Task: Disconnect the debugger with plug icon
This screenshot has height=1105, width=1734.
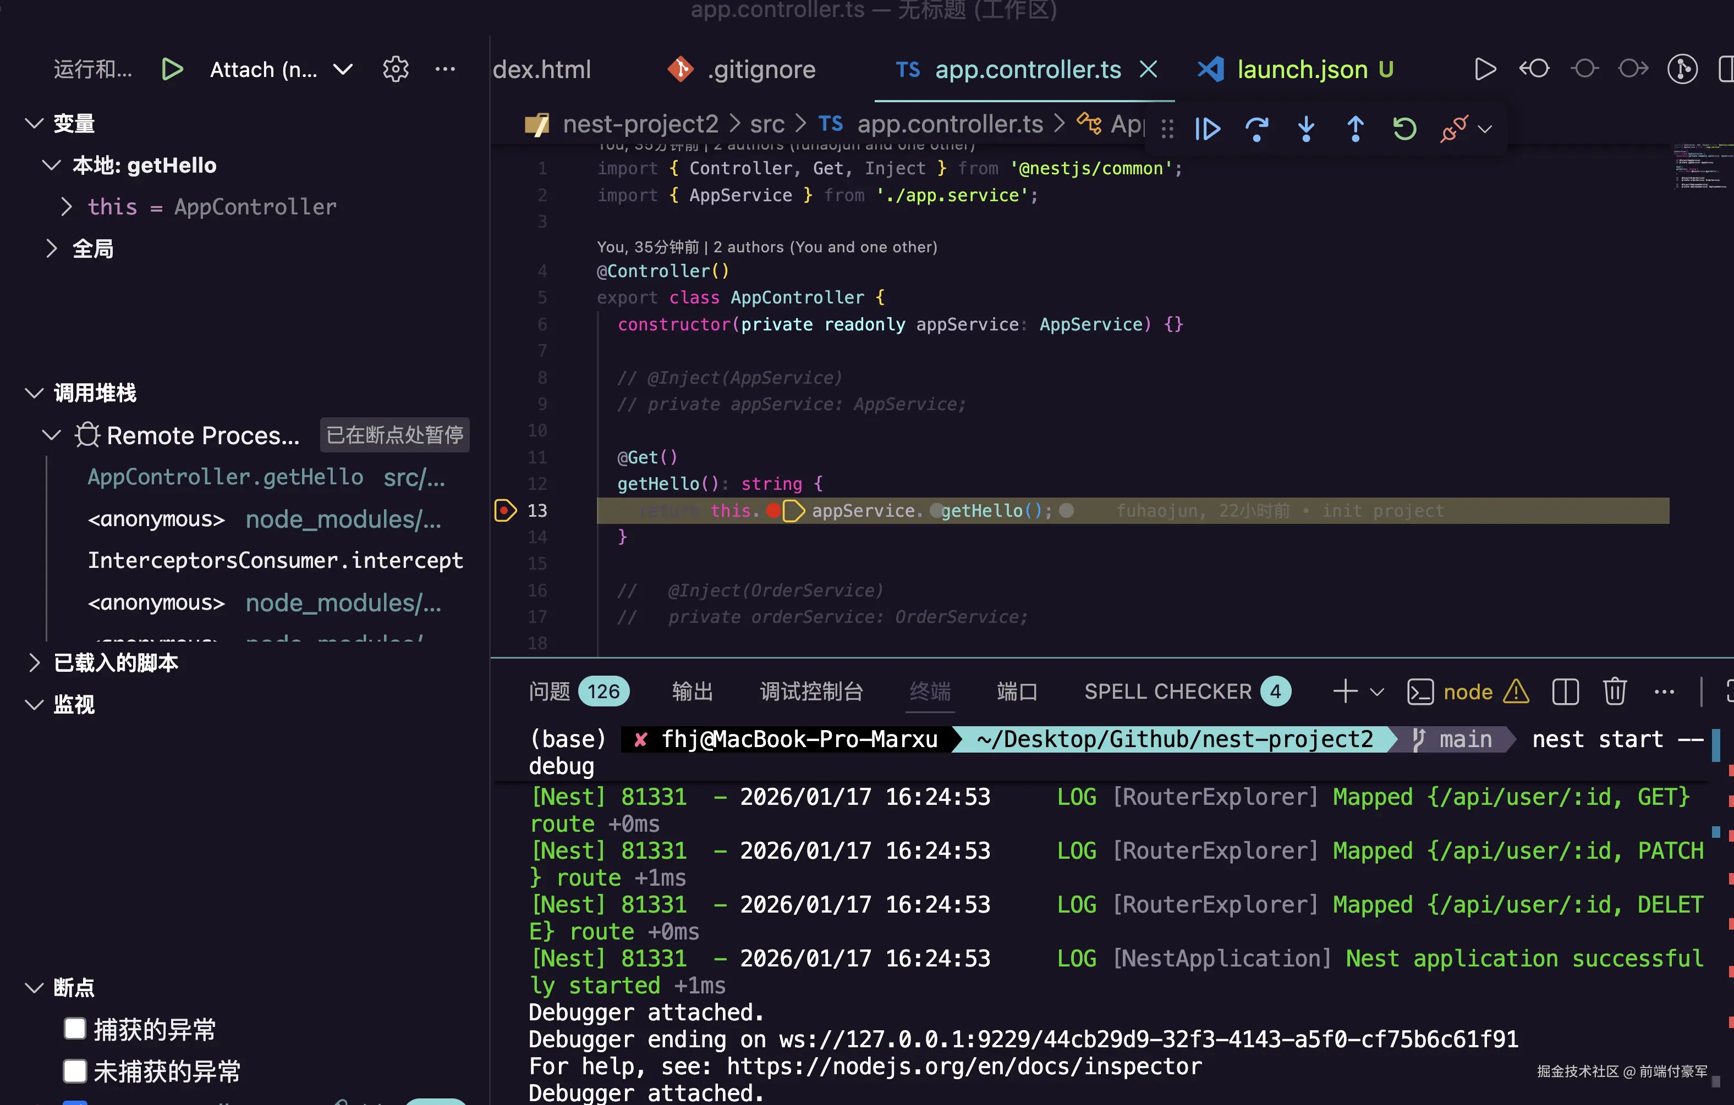Action: click(1453, 129)
